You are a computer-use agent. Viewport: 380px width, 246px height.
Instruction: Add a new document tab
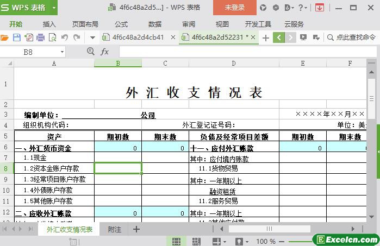click(266, 38)
